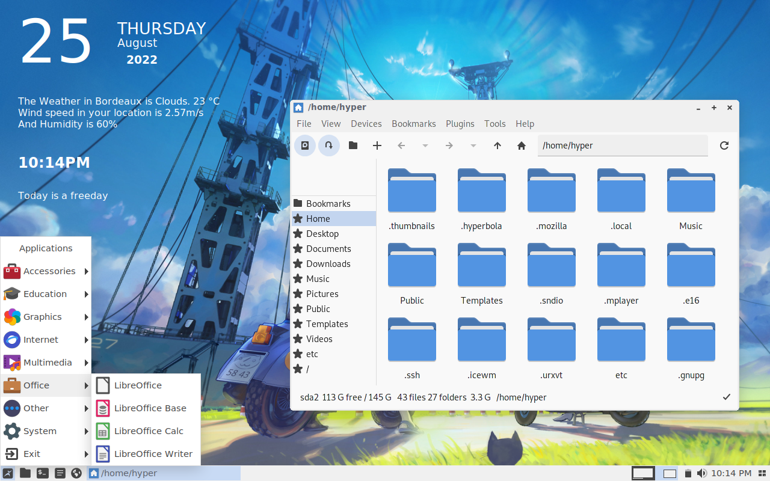Select the .e16 folder icon

(x=691, y=265)
